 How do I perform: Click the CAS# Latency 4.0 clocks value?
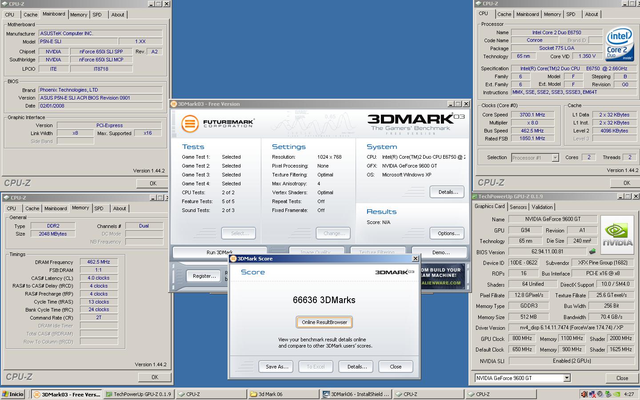99,278
